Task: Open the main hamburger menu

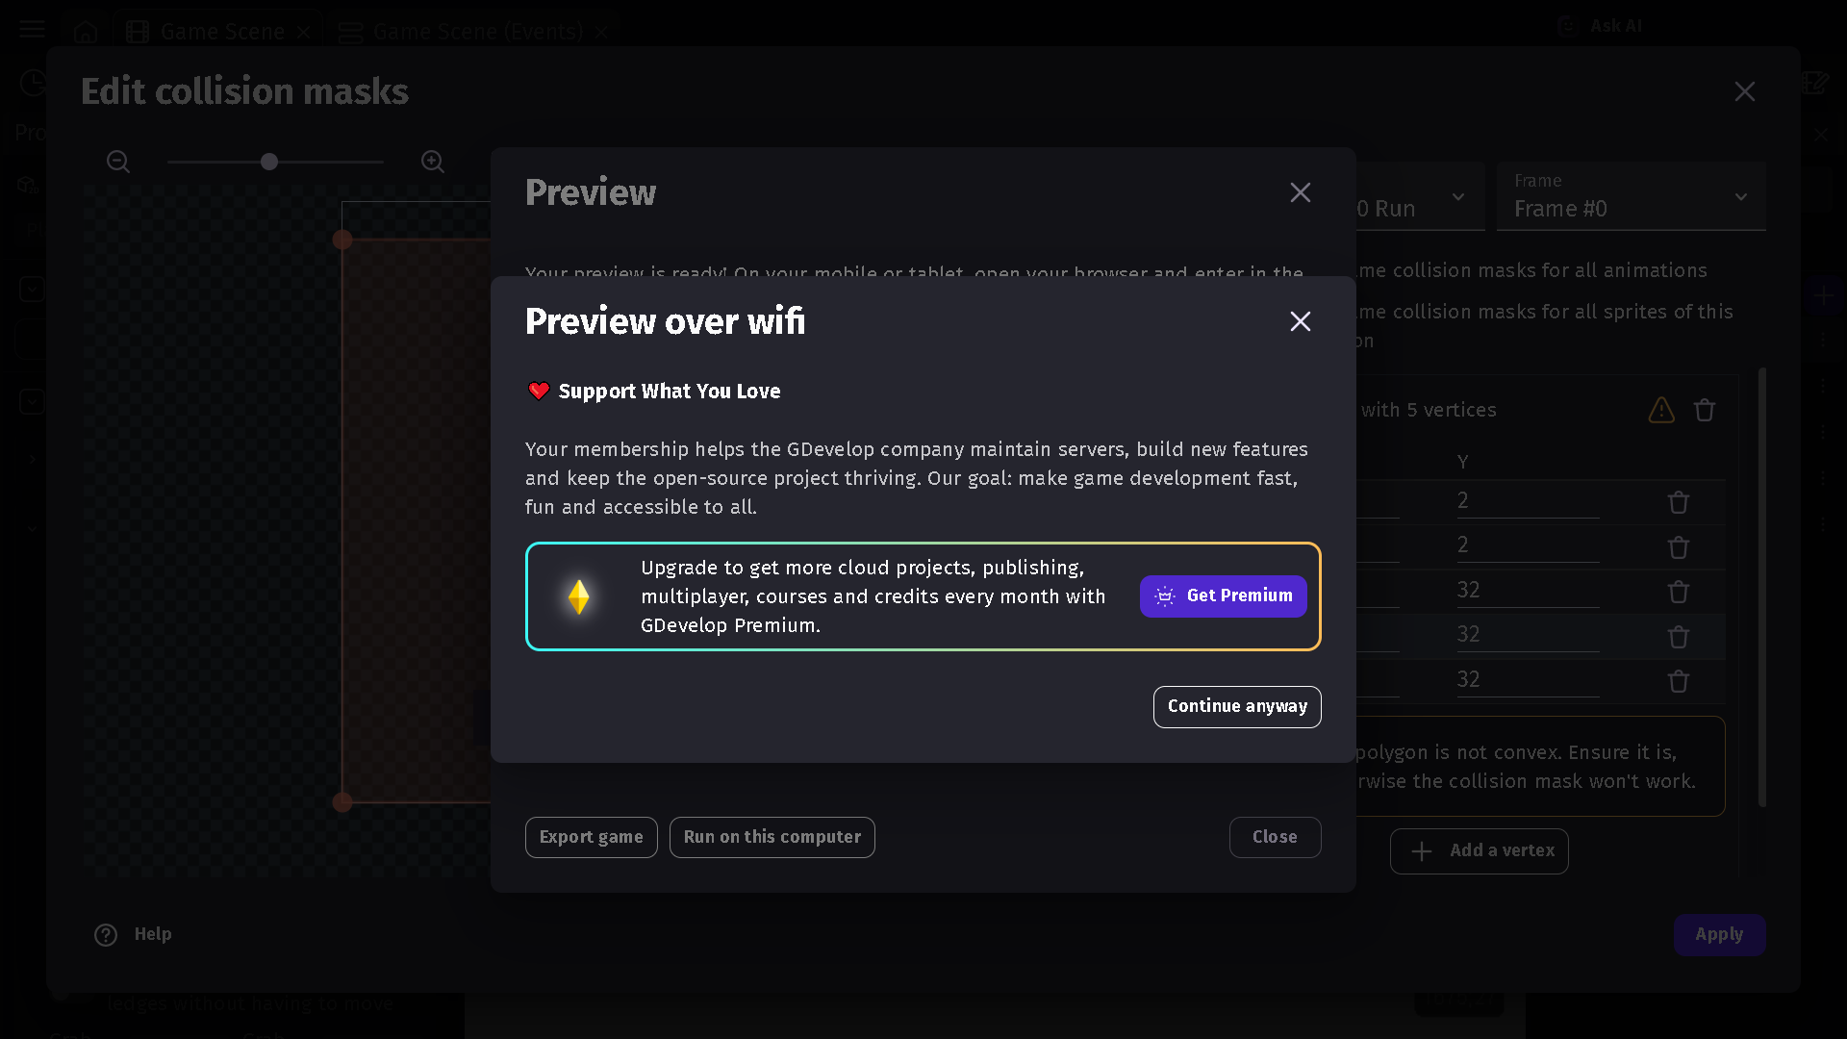Action: pyautogui.click(x=33, y=30)
